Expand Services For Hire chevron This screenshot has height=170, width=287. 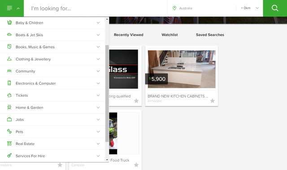click(98, 156)
